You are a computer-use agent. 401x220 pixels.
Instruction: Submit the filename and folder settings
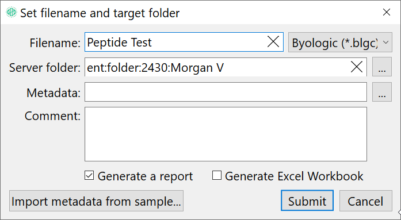pyautogui.click(x=307, y=200)
